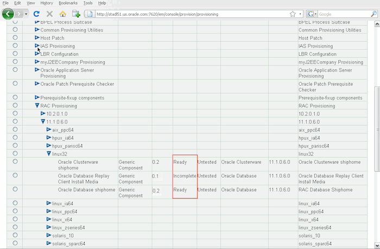Click the Oracle Application Server Provisioning tree label
The image size is (380, 249).
tap(67, 73)
